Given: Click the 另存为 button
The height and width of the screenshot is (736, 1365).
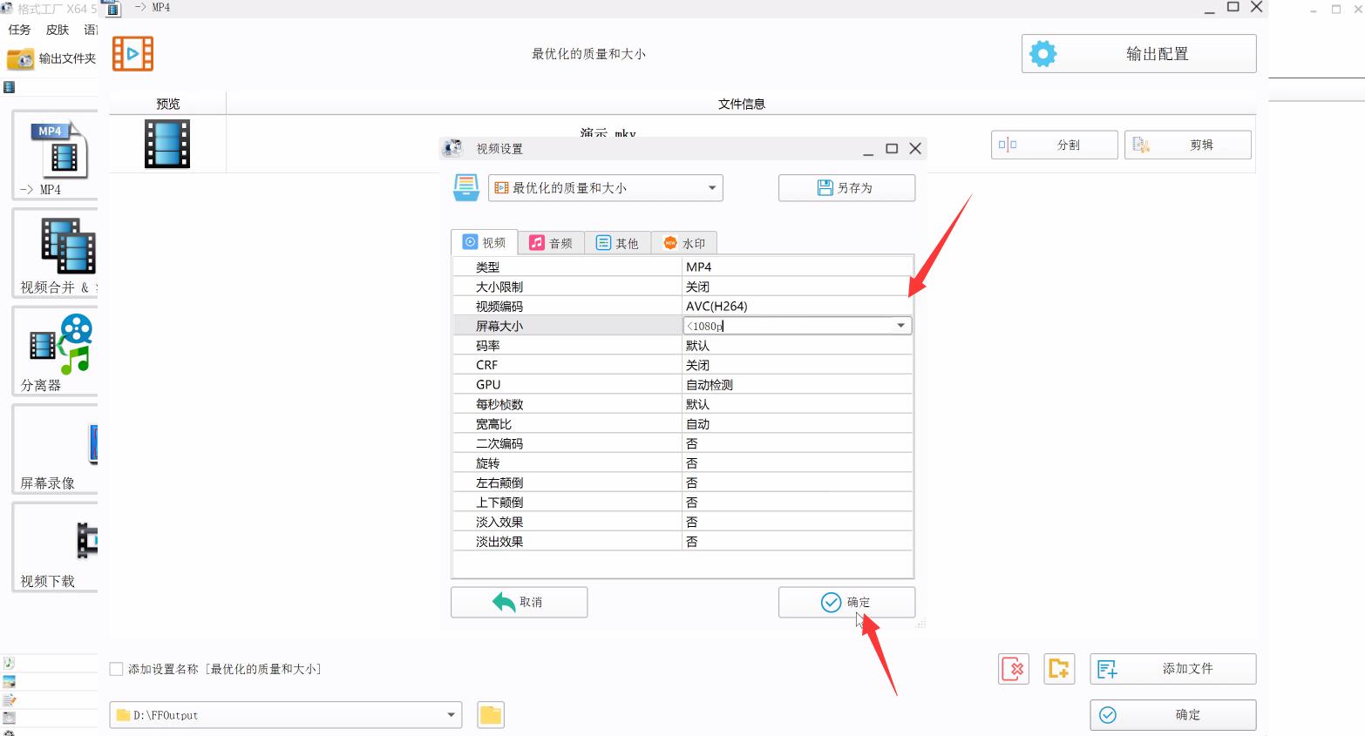Looking at the screenshot, I should 846,188.
